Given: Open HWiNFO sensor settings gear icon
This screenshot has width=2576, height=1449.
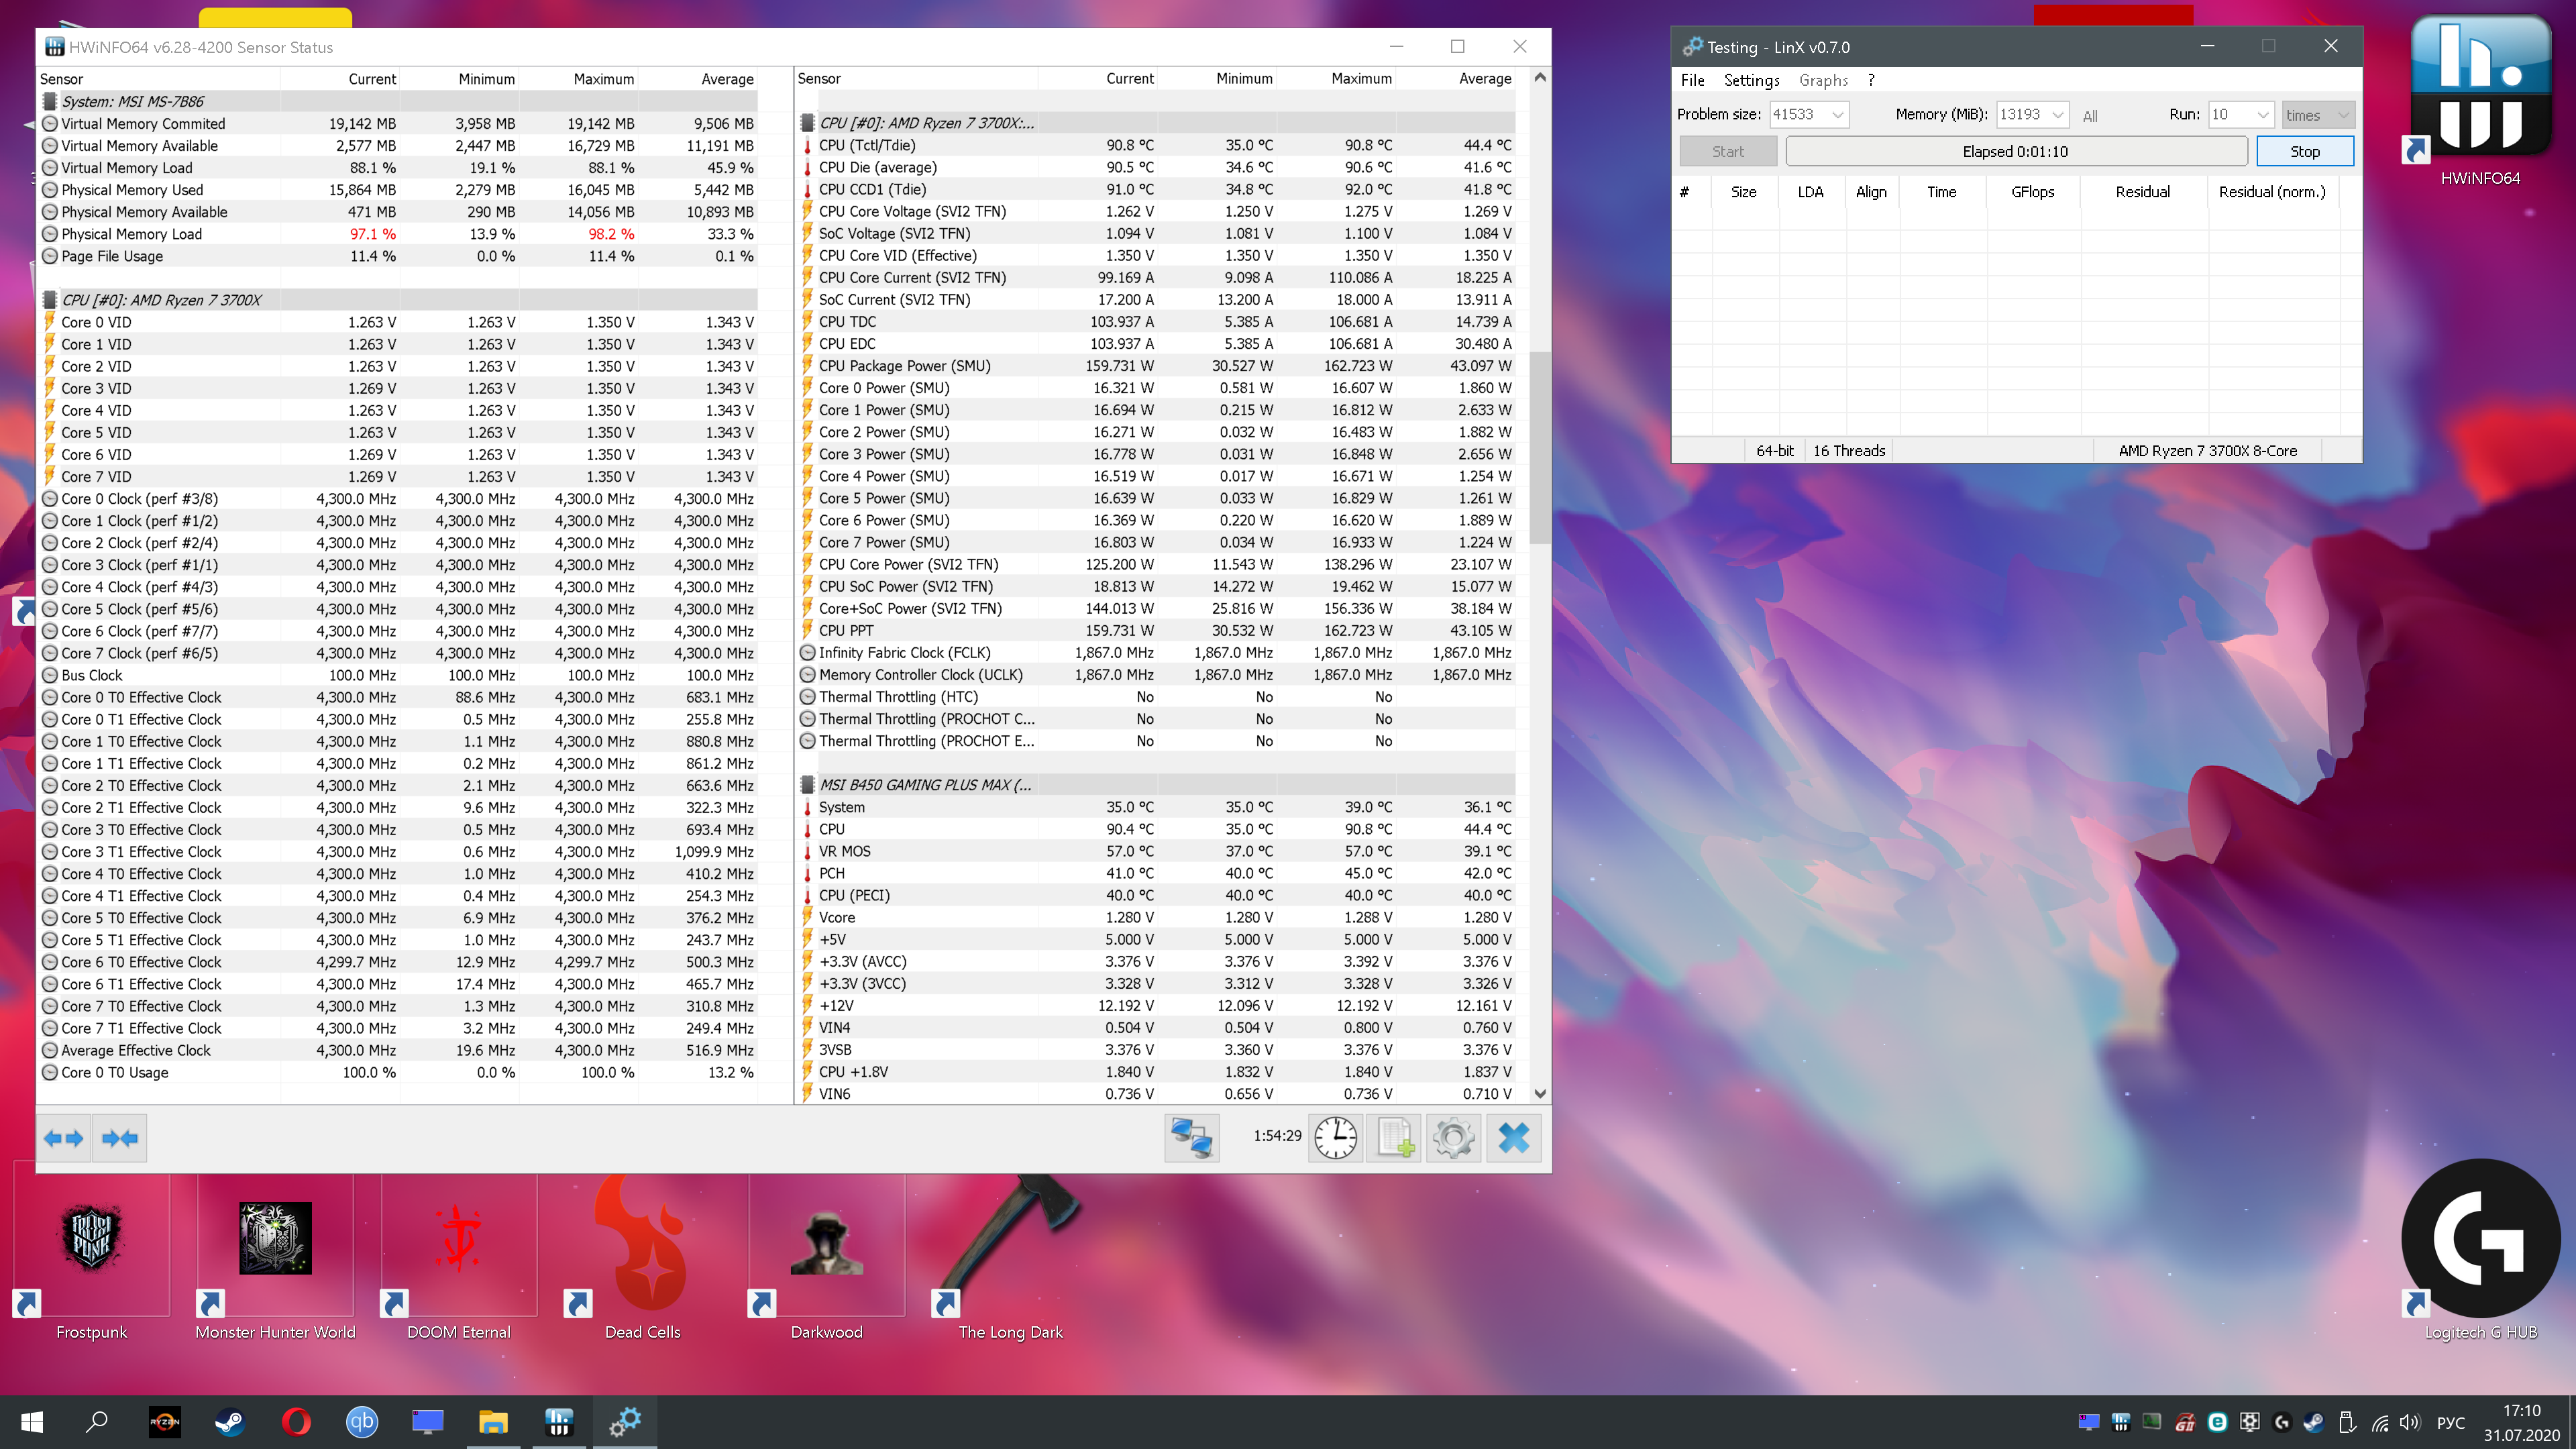Looking at the screenshot, I should coord(1453,1138).
